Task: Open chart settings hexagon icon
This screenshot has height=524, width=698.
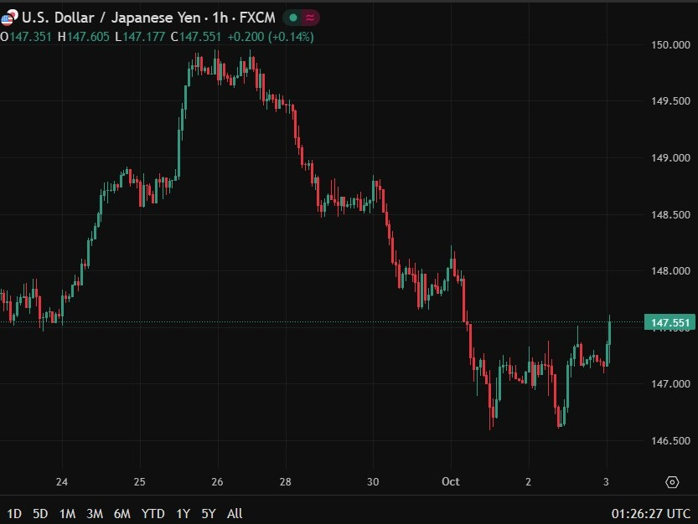Action: pyautogui.click(x=671, y=482)
